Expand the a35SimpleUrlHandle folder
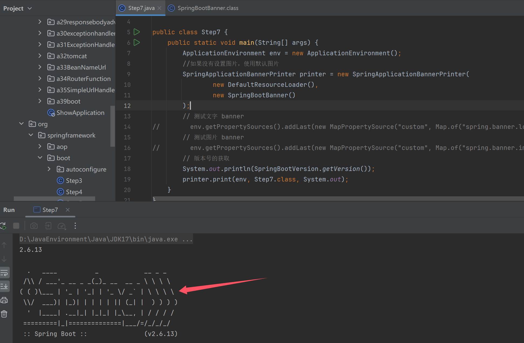Screen dimensions: 524x343 tap(40, 90)
